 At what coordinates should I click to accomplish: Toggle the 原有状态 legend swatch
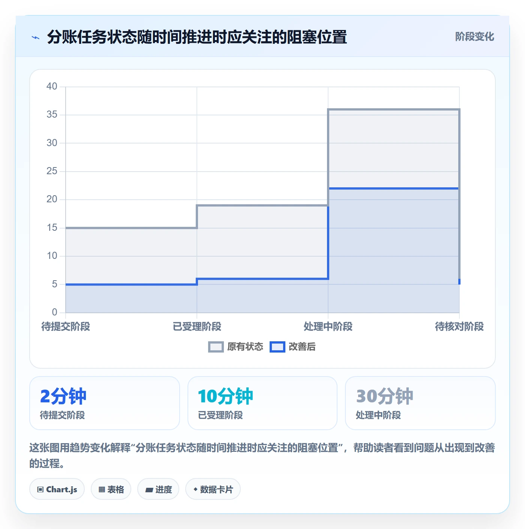(216, 347)
